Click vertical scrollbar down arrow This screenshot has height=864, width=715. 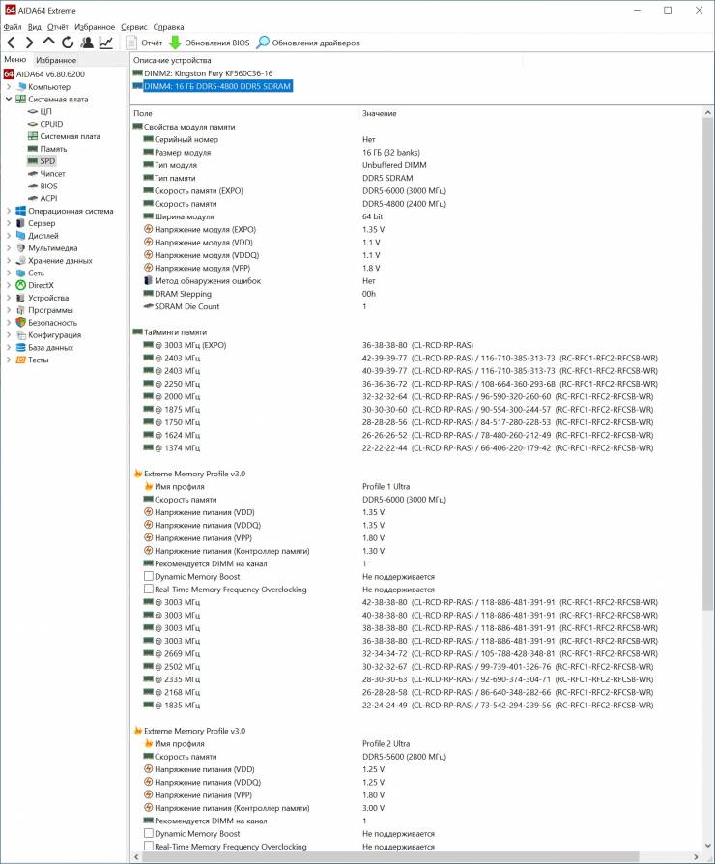coord(708,846)
